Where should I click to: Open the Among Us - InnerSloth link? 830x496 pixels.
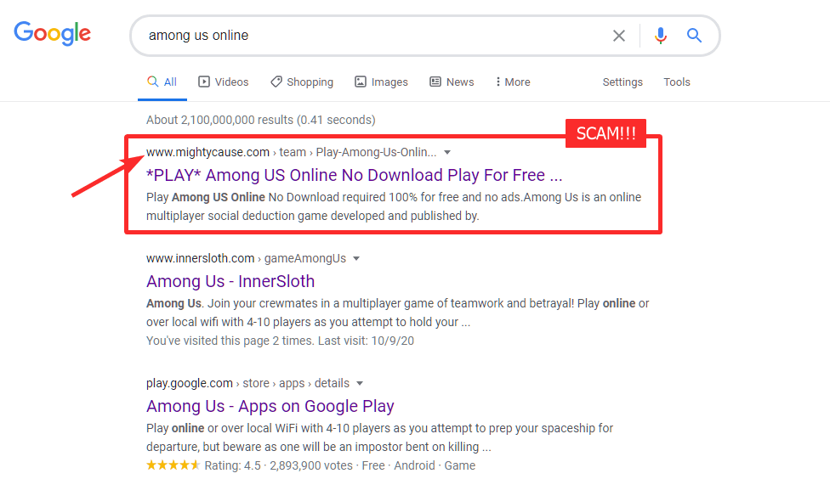click(230, 281)
